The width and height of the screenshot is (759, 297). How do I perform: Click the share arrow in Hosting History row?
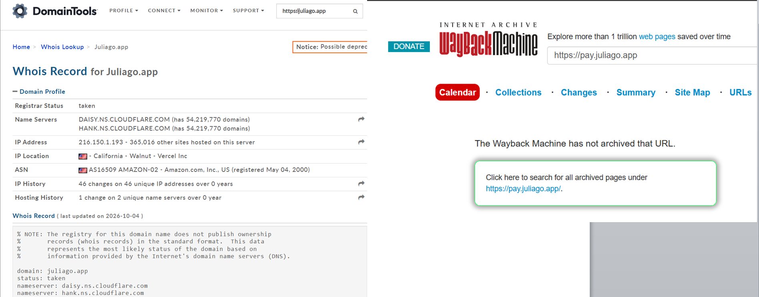(x=361, y=197)
